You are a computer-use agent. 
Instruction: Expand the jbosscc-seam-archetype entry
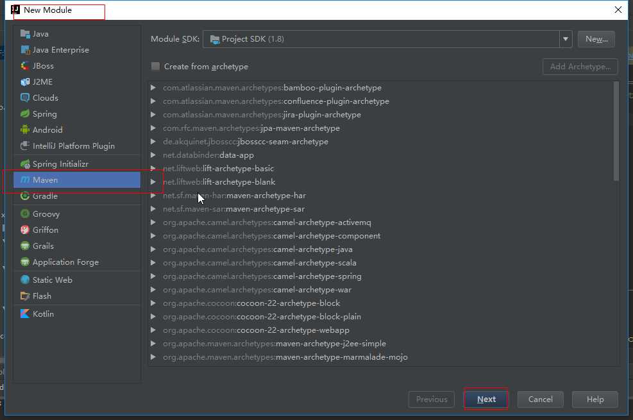tap(153, 142)
